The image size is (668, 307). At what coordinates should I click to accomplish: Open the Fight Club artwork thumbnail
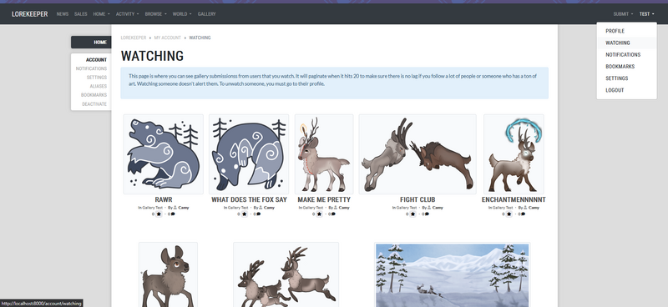417,154
